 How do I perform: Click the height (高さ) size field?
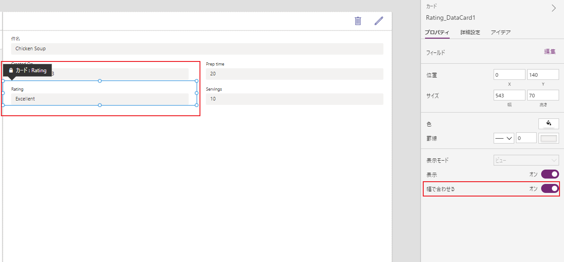(543, 95)
